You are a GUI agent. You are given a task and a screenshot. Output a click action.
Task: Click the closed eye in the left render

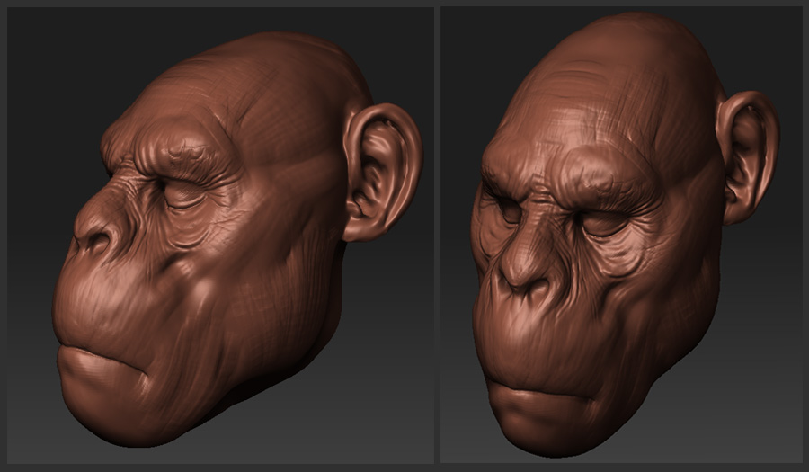coord(184,192)
